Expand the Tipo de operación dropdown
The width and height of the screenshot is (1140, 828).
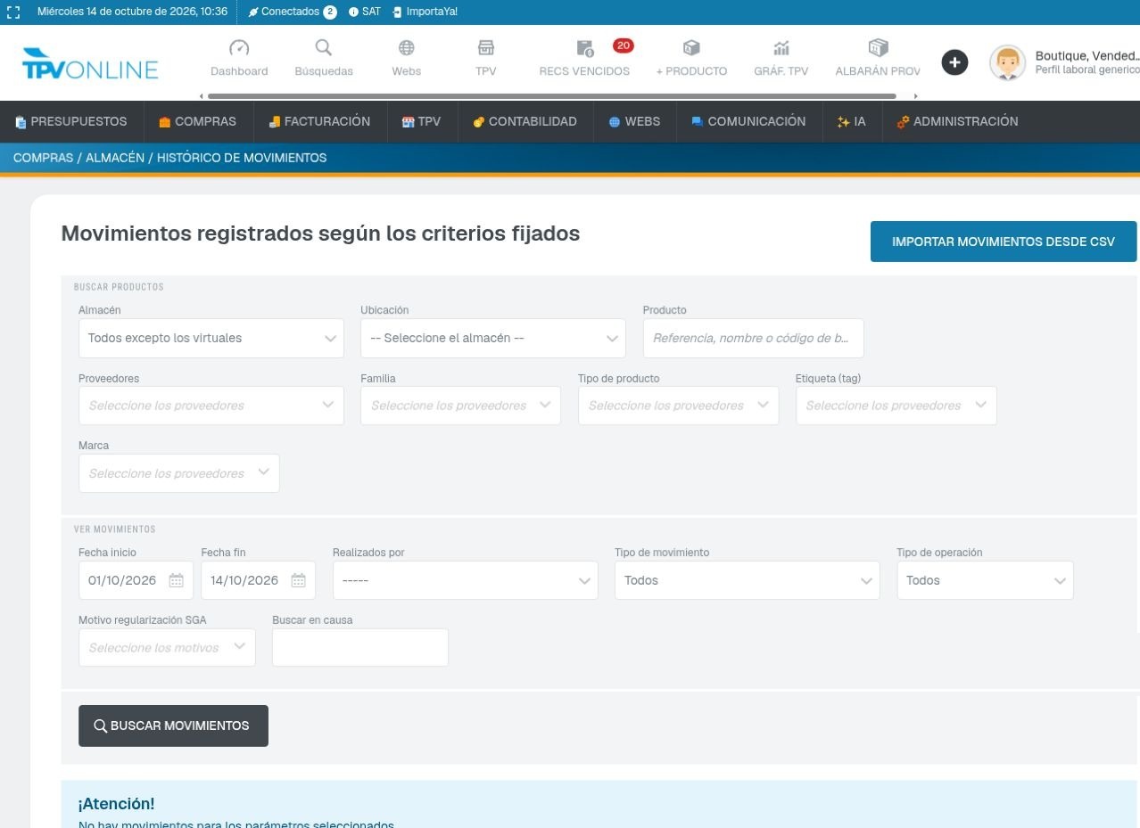point(986,580)
